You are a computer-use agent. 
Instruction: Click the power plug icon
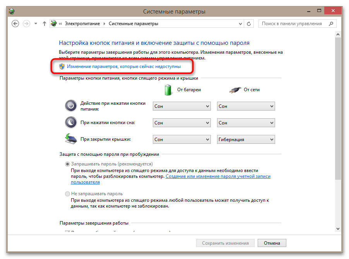click(x=235, y=90)
